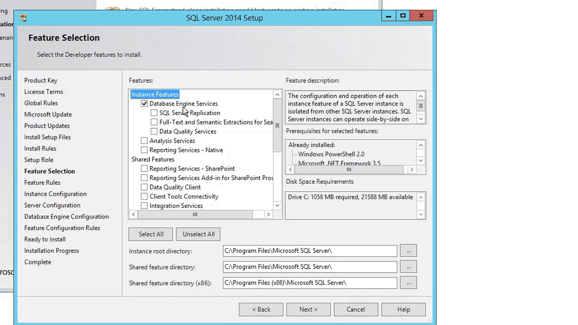This screenshot has height=325, width=578.
Task: Maximize the SQL Server 2014 Setup window
Action: pos(403,16)
